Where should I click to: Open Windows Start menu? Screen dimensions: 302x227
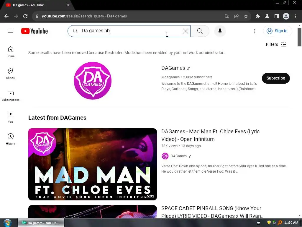tap(7, 223)
